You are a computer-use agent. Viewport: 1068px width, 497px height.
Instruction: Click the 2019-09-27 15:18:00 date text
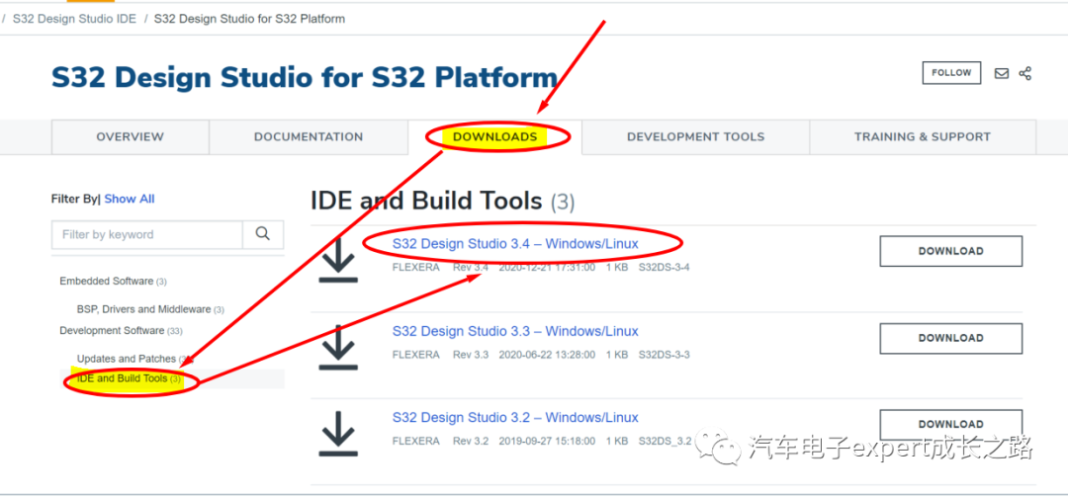(547, 441)
